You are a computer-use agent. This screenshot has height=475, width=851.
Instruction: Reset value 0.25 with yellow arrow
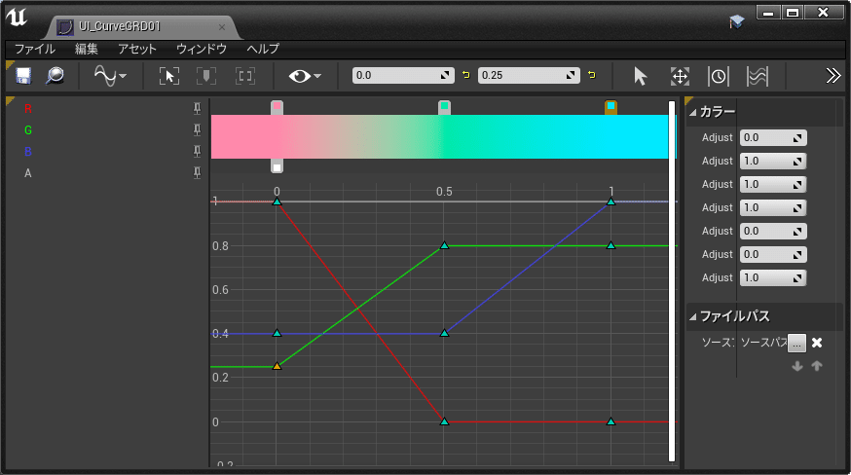(x=592, y=75)
